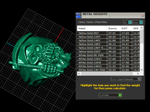This screenshot has width=150, height=112.
Task: Click the horizontal scrollbar right arrow
Action: (x=138, y=73)
